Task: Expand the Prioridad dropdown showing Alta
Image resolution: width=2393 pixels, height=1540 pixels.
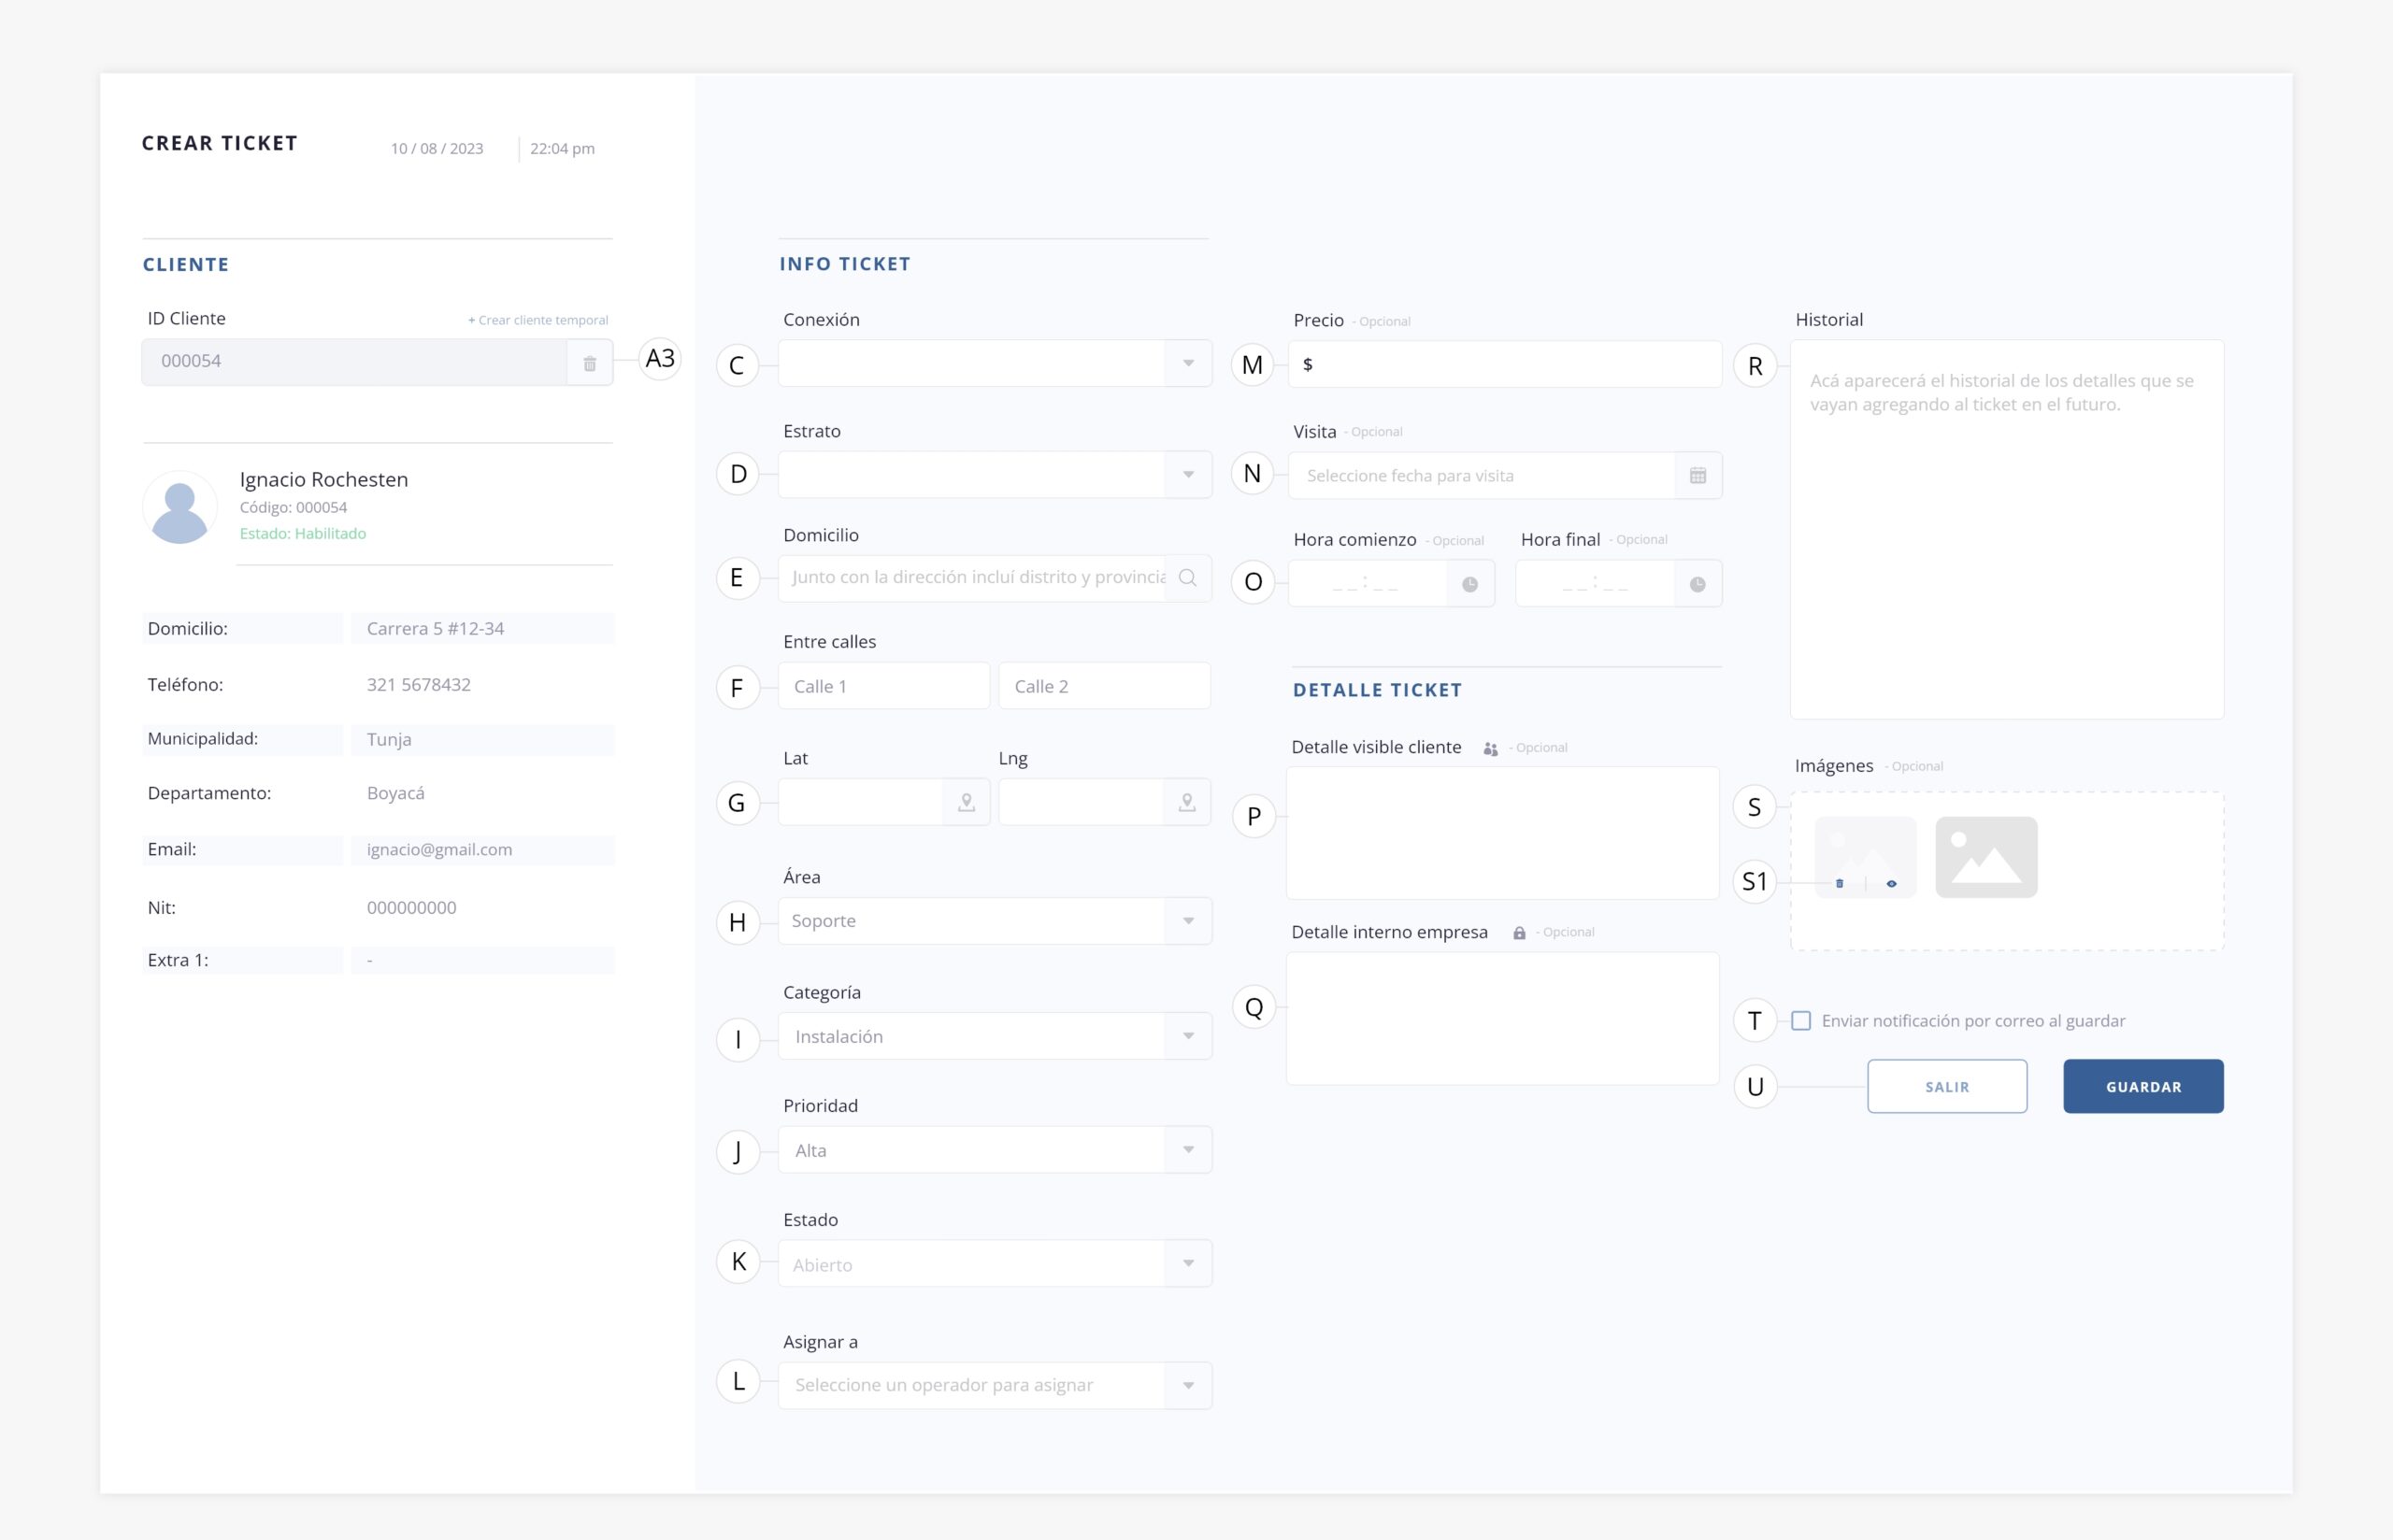Action: coord(994,1150)
